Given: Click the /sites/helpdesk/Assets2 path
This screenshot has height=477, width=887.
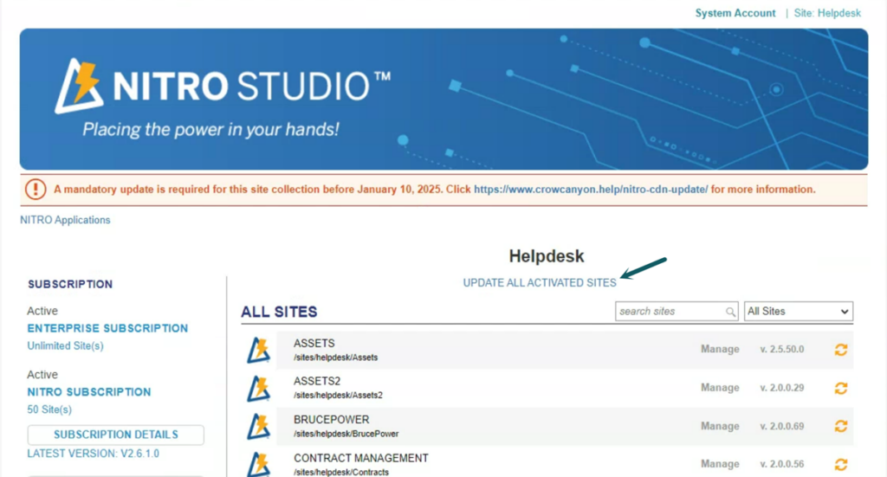Looking at the screenshot, I should tap(338, 396).
